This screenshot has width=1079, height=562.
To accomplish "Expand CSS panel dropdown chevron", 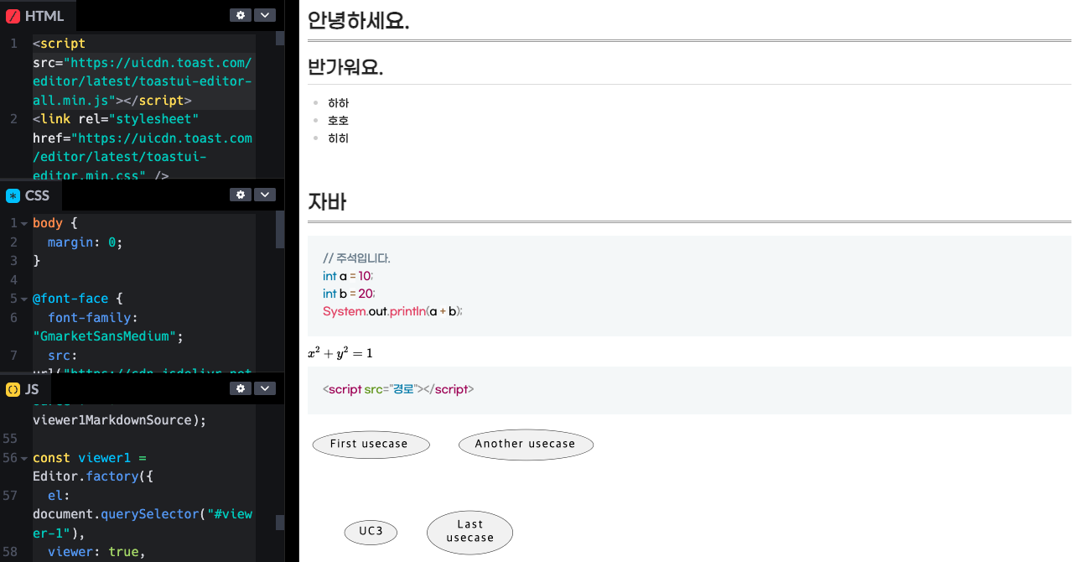I will pos(265,195).
